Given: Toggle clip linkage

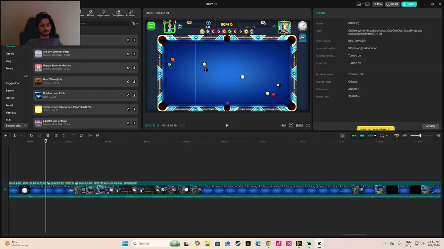Looking at the screenshot, I should (370, 136).
